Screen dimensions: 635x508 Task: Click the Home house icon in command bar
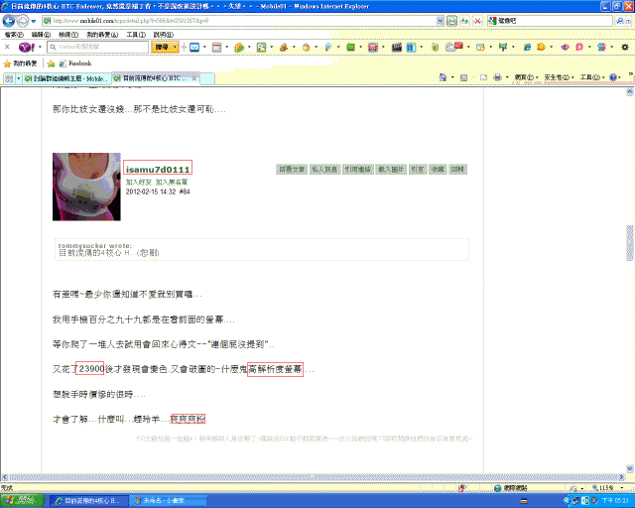444,77
